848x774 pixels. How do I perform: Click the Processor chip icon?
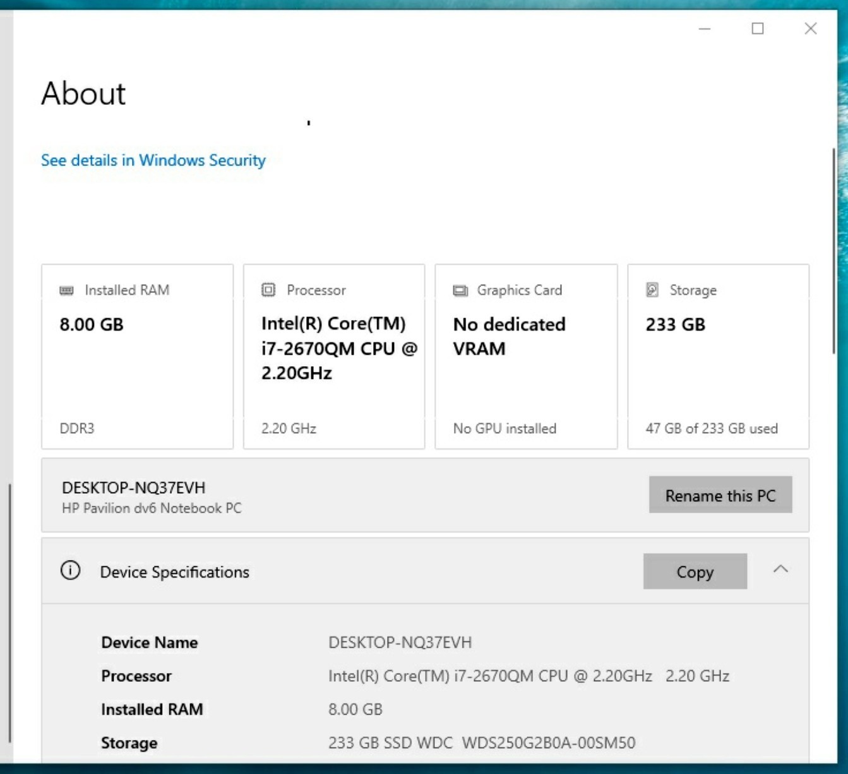[x=268, y=290]
